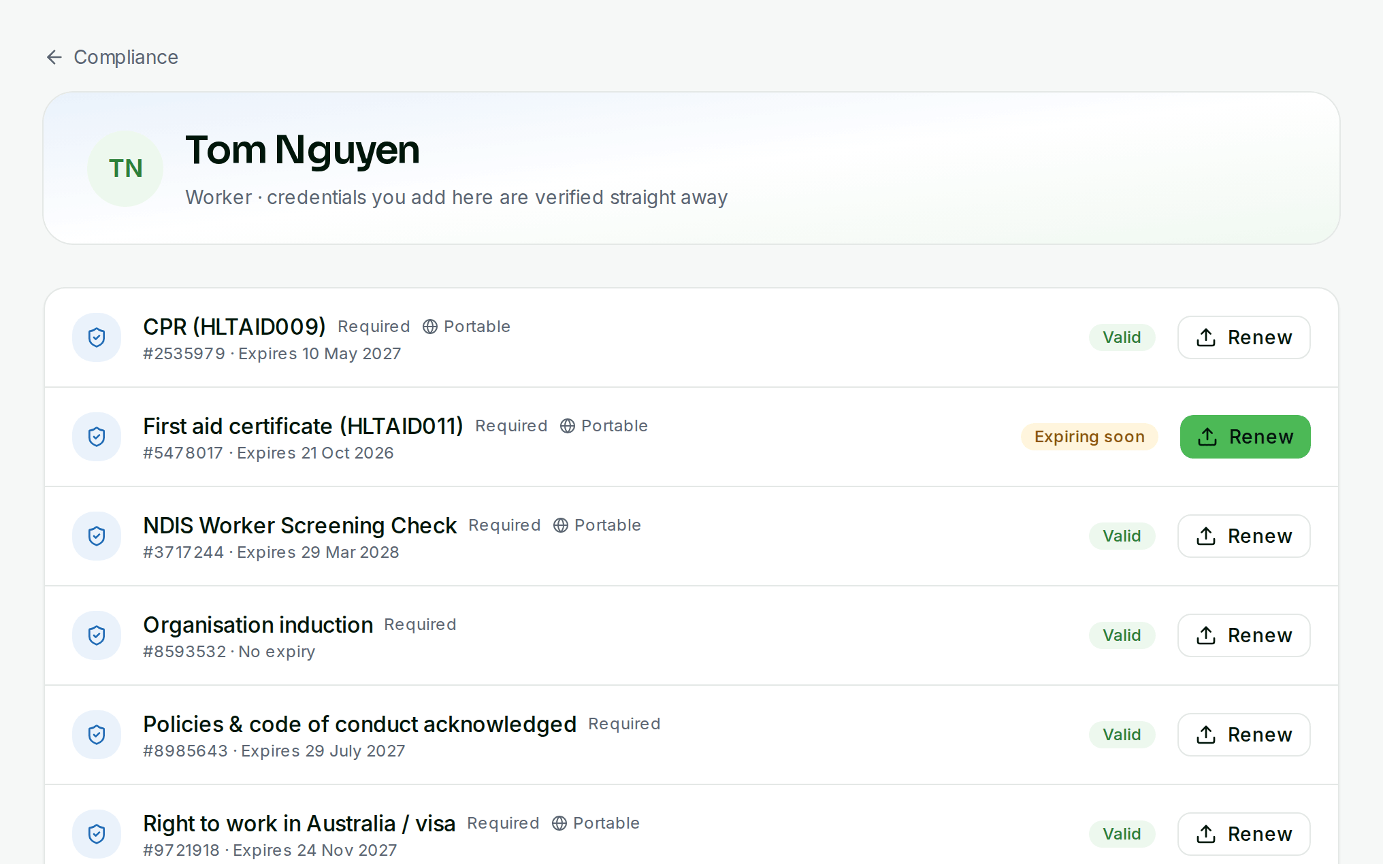The image size is (1383, 864).
Task: Click the Valid badge on Organisation induction row
Action: [x=1122, y=635]
